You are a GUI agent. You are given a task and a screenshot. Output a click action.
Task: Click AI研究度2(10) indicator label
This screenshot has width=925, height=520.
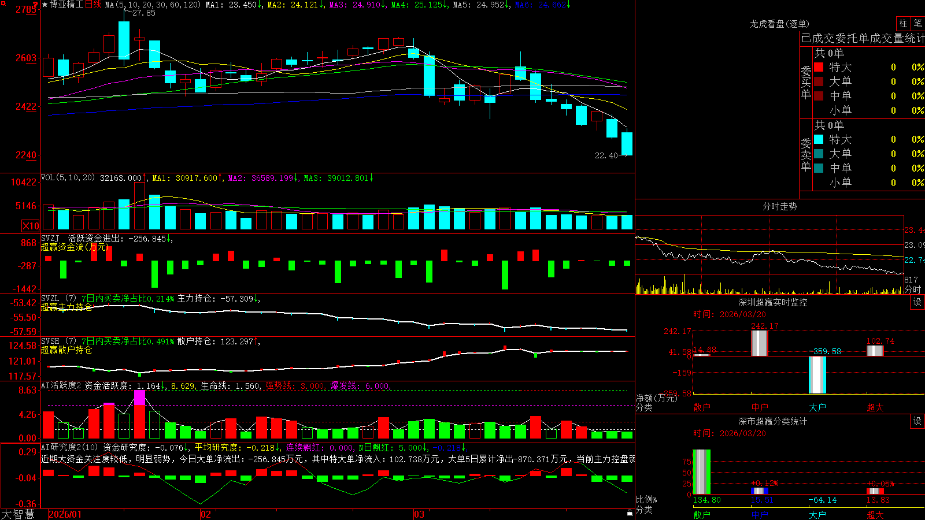[69, 447]
